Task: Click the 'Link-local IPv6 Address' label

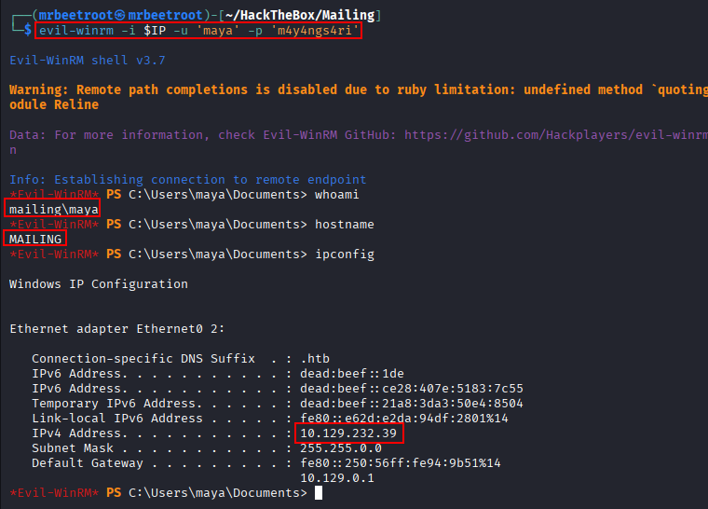Action: tap(117, 419)
